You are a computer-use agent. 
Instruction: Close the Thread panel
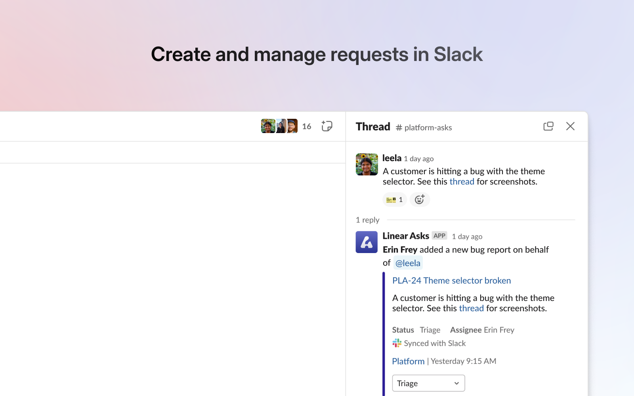[570, 126]
